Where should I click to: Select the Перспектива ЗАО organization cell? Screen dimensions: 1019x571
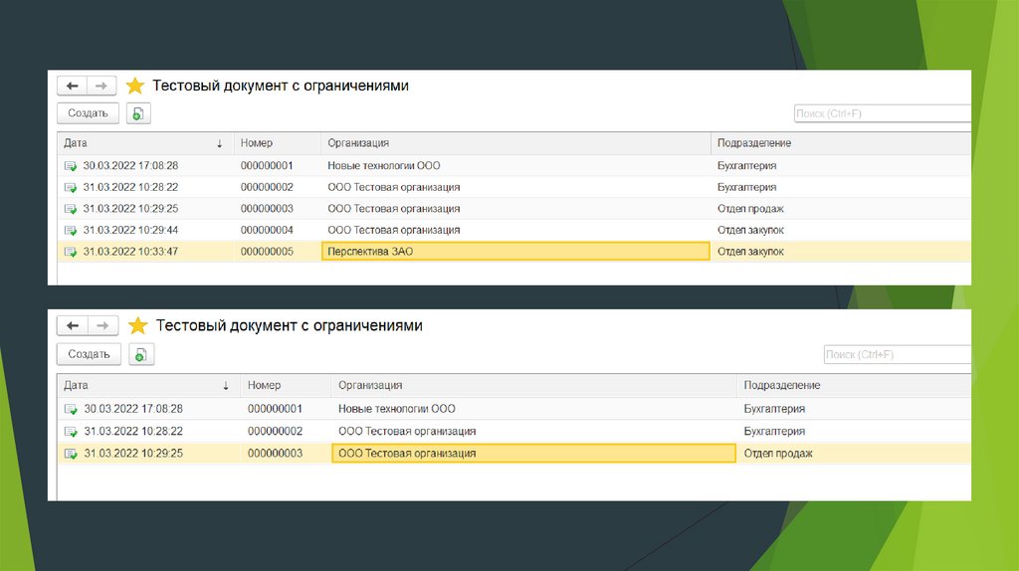pos(514,252)
